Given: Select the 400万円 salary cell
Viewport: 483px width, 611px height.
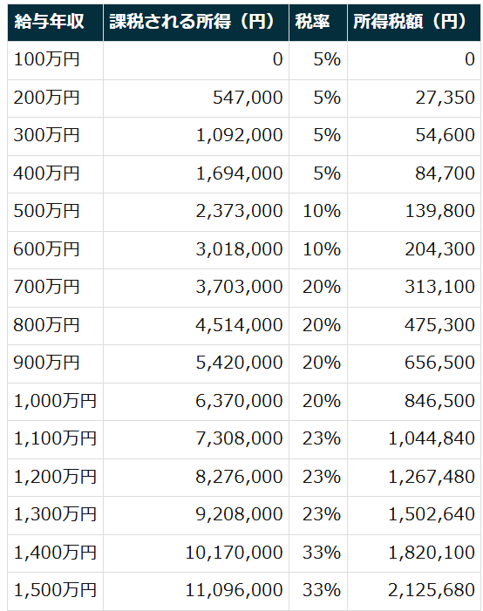Looking at the screenshot, I should pos(55,173).
